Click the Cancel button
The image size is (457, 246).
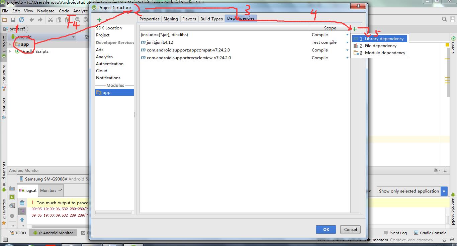(351, 229)
